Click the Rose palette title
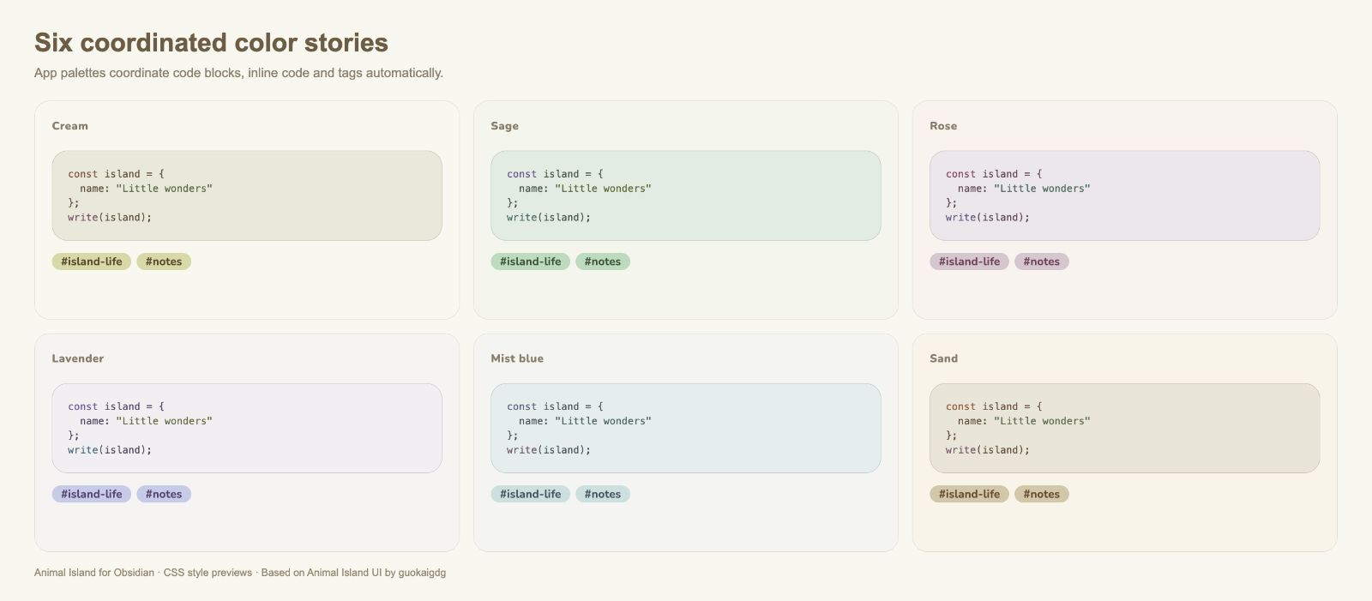Screen dimensions: 1372x601 943,126
